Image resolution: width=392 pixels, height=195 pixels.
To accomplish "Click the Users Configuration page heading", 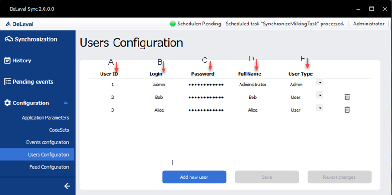I will (x=131, y=43).
